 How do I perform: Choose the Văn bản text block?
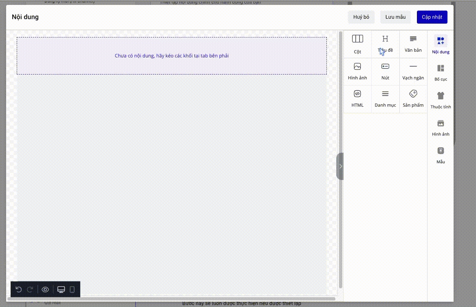[x=413, y=44]
